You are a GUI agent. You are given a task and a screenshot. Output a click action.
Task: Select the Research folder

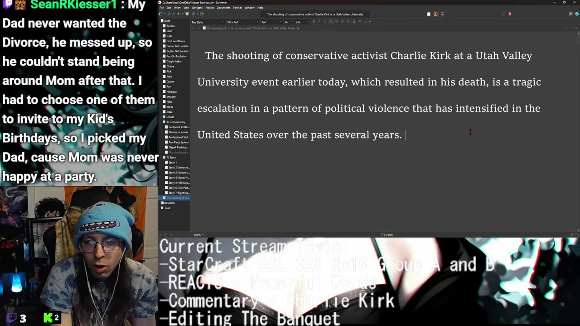coord(169,203)
